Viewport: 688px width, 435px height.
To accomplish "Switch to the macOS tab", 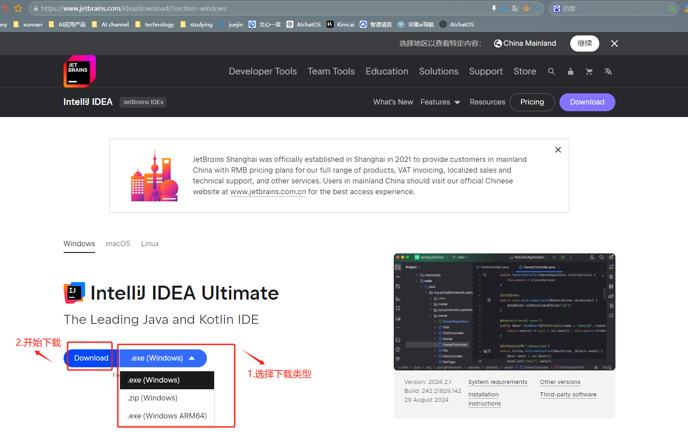I will pyautogui.click(x=118, y=244).
